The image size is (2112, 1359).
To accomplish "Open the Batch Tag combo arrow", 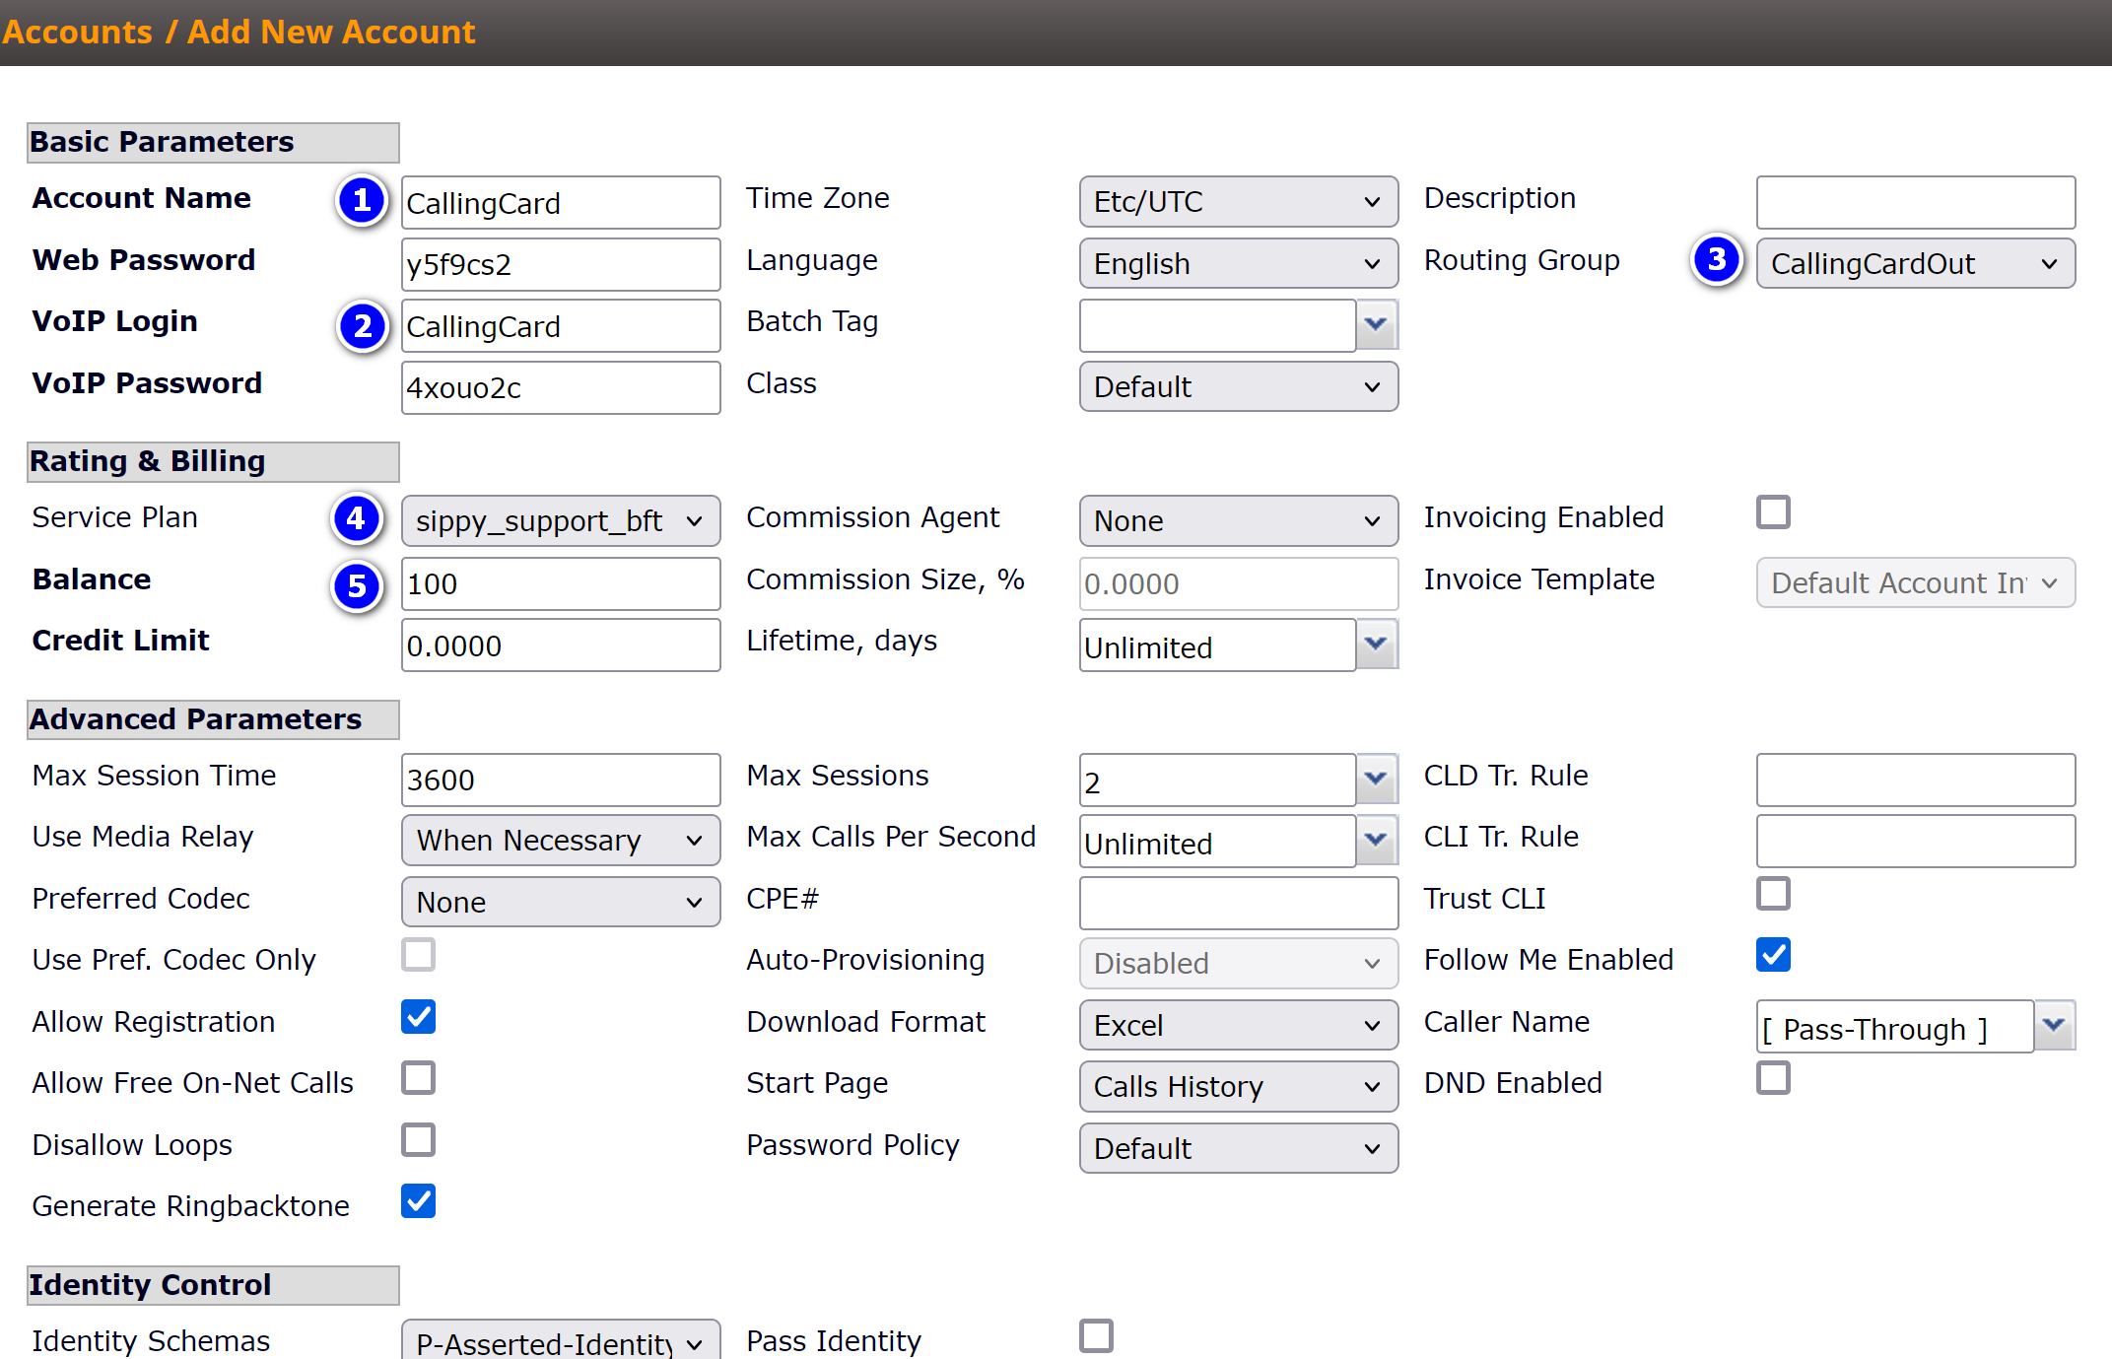I will [1377, 325].
